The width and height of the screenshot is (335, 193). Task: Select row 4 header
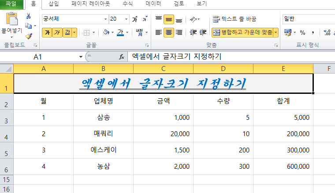coord(7,134)
